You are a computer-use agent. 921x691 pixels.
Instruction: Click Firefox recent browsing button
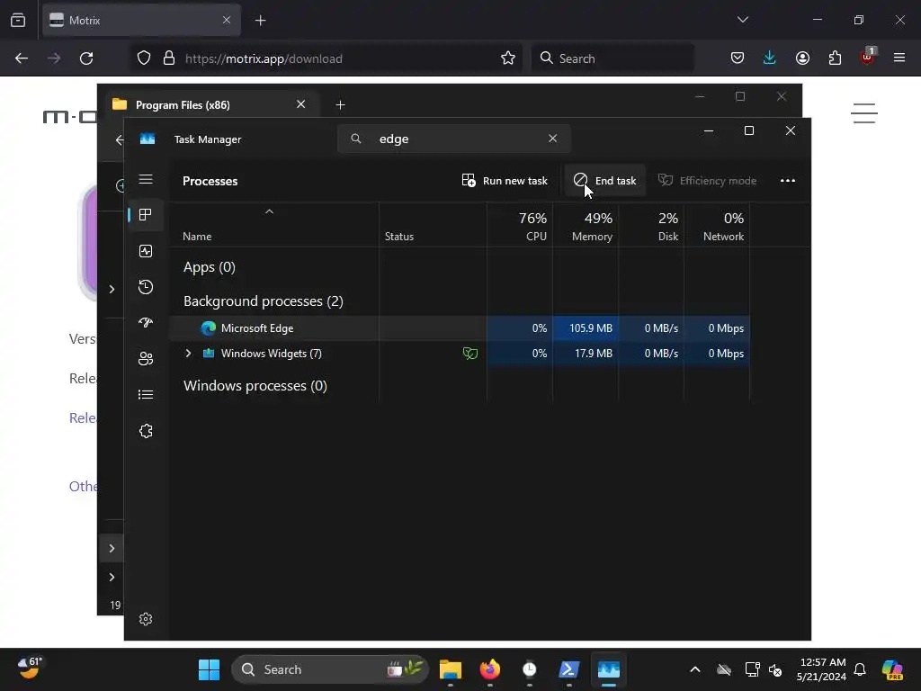18,20
